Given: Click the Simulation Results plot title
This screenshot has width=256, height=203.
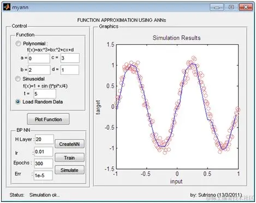Looking at the screenshot, I should (176, 38).
